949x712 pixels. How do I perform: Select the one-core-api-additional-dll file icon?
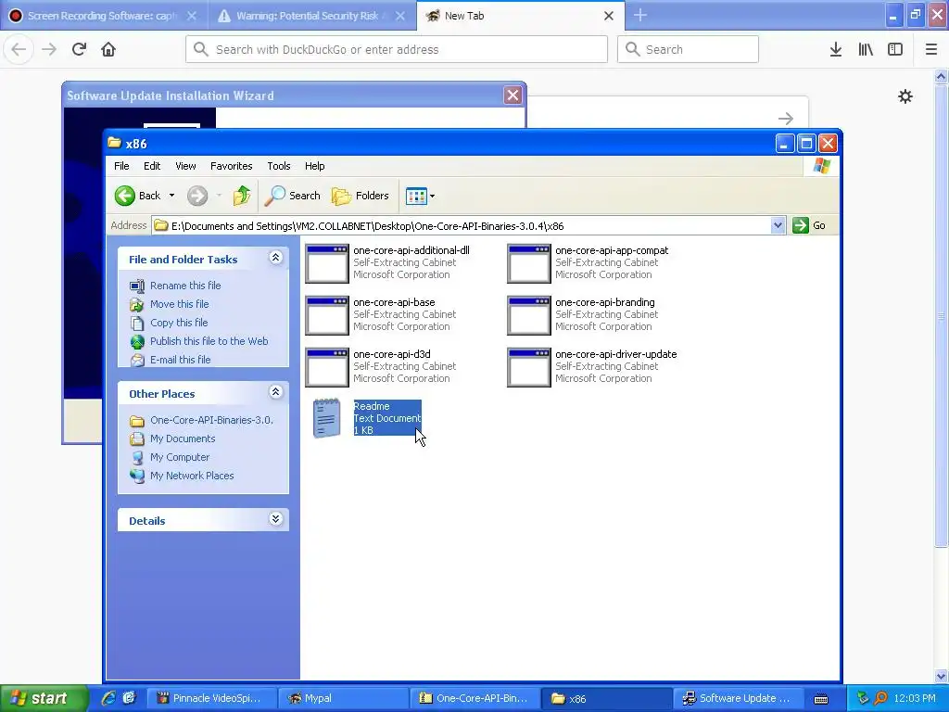click(327, 263)
